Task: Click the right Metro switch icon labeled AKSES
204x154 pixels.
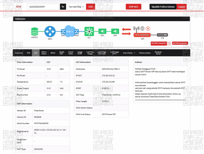Action: point(76,31)
